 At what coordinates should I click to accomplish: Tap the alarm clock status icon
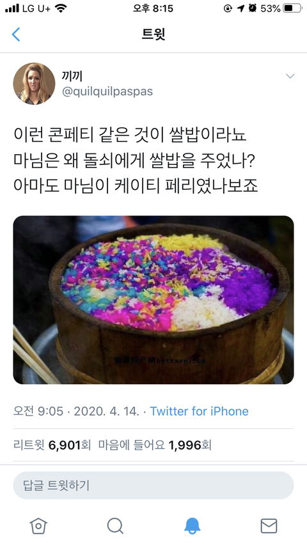pyautogui.click(x=253, y=8)
